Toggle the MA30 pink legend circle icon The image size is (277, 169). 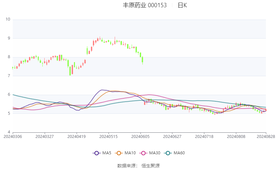click(x=142, y=153)
